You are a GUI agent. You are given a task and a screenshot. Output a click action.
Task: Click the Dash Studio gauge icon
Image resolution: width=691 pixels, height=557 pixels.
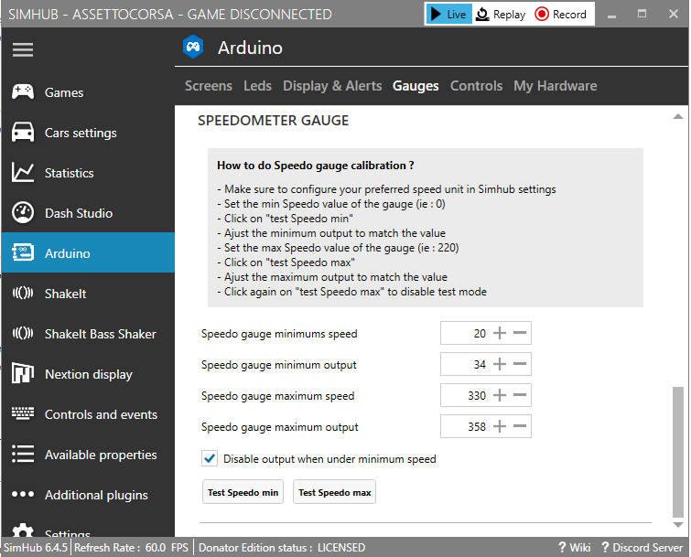[x=23, y=213]
